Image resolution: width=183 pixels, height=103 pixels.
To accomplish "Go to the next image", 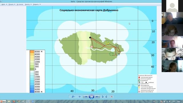I will (97, 97).
